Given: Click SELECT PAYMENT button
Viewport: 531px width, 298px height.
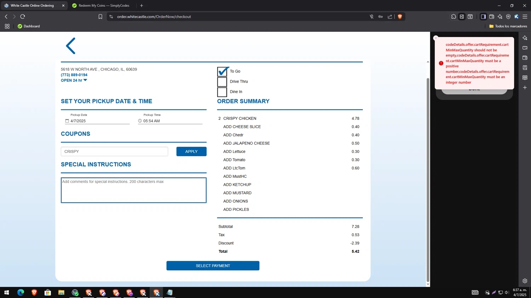Looking at the screenshot, I should pyautogui.click(x=213, y=266).
